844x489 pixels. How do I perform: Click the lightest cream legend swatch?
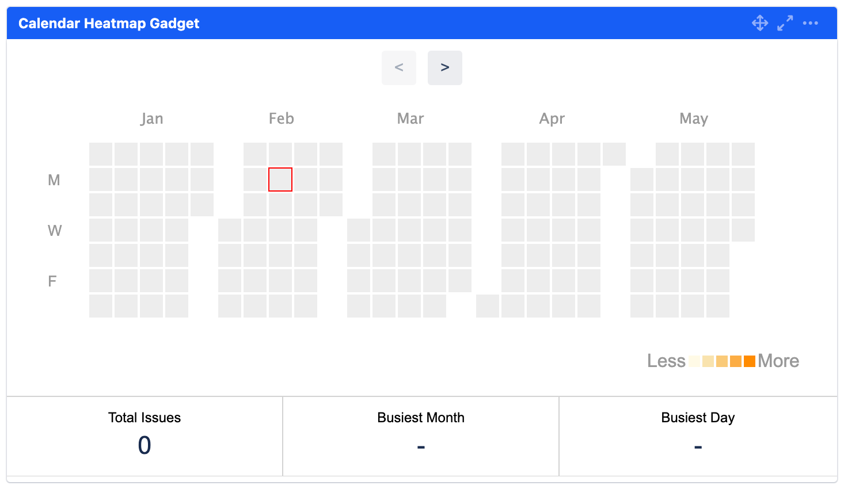tap(694, 361)
